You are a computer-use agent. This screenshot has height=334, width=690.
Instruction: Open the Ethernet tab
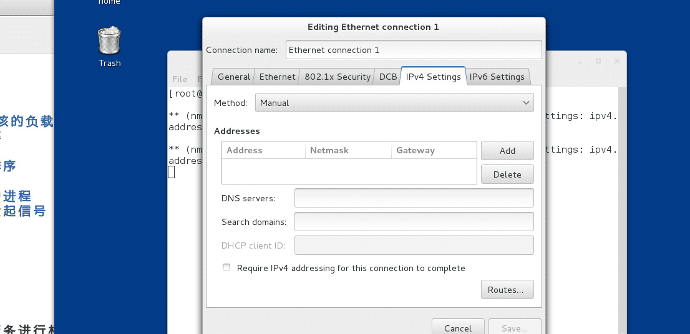[x=277, y=77]
